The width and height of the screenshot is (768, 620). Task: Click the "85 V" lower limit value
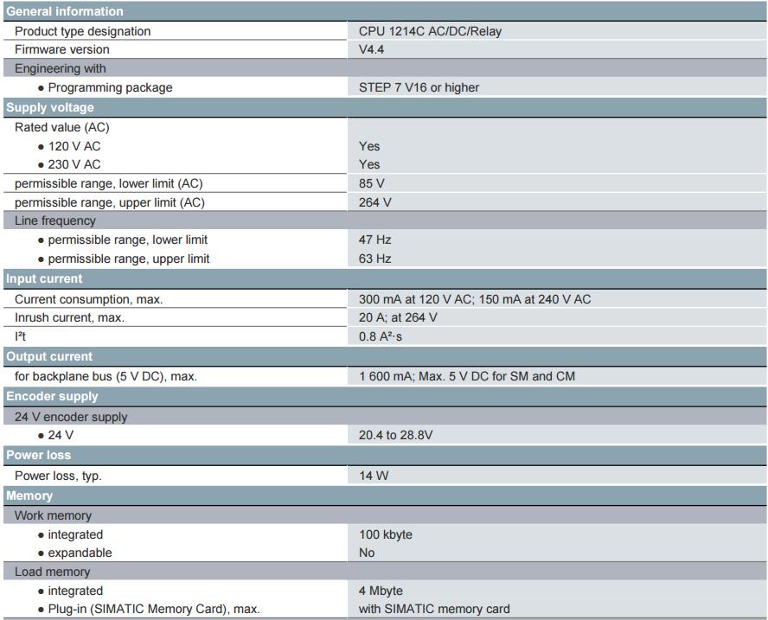point(372,183)
